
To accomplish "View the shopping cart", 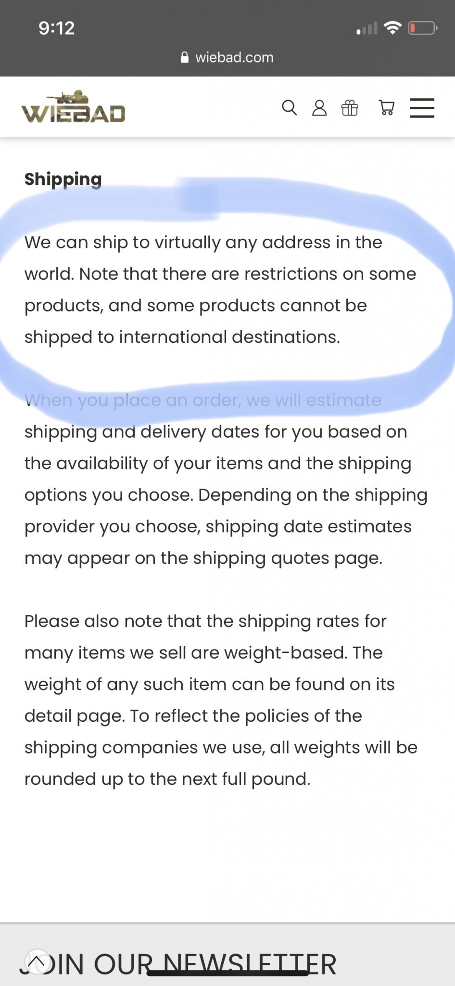I will click(387, 108).
